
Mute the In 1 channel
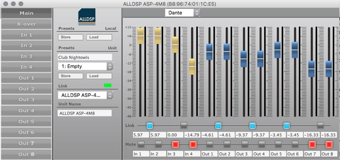(141, 144)
